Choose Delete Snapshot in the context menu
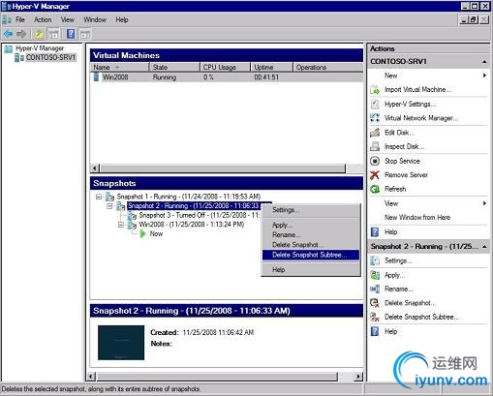This screenshot has height=396, width=493. pos(311,245)
